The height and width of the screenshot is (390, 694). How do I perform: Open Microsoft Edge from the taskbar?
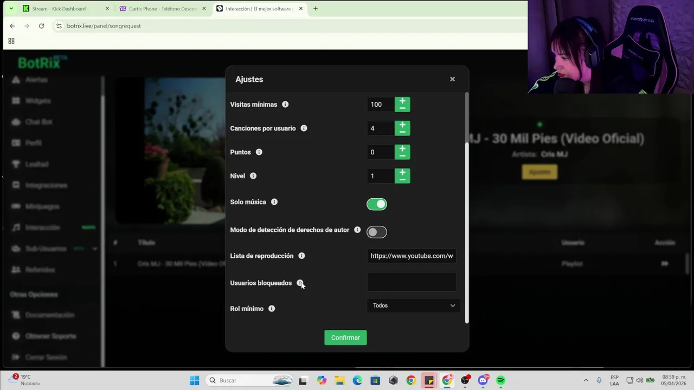357,380
